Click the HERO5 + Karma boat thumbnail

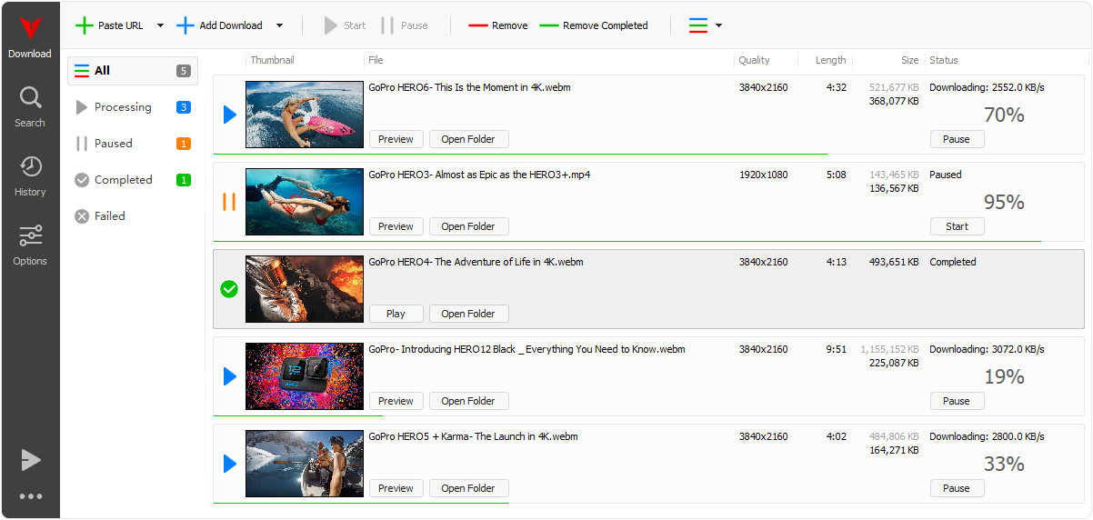coord(305,464)
